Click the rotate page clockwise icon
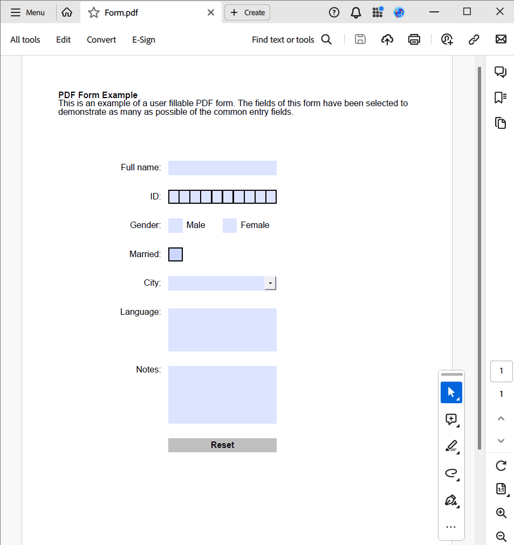The image size is (514, 545). 501,465
